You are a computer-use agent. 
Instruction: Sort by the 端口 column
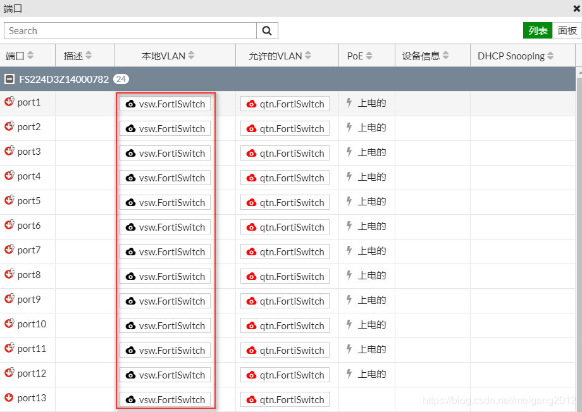[30, 56]
